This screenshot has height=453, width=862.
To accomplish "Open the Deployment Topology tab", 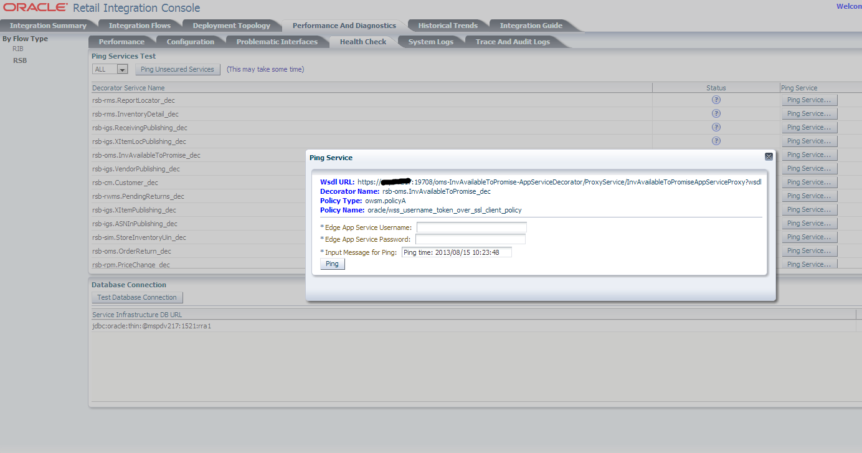I will [x=231, y=26].
